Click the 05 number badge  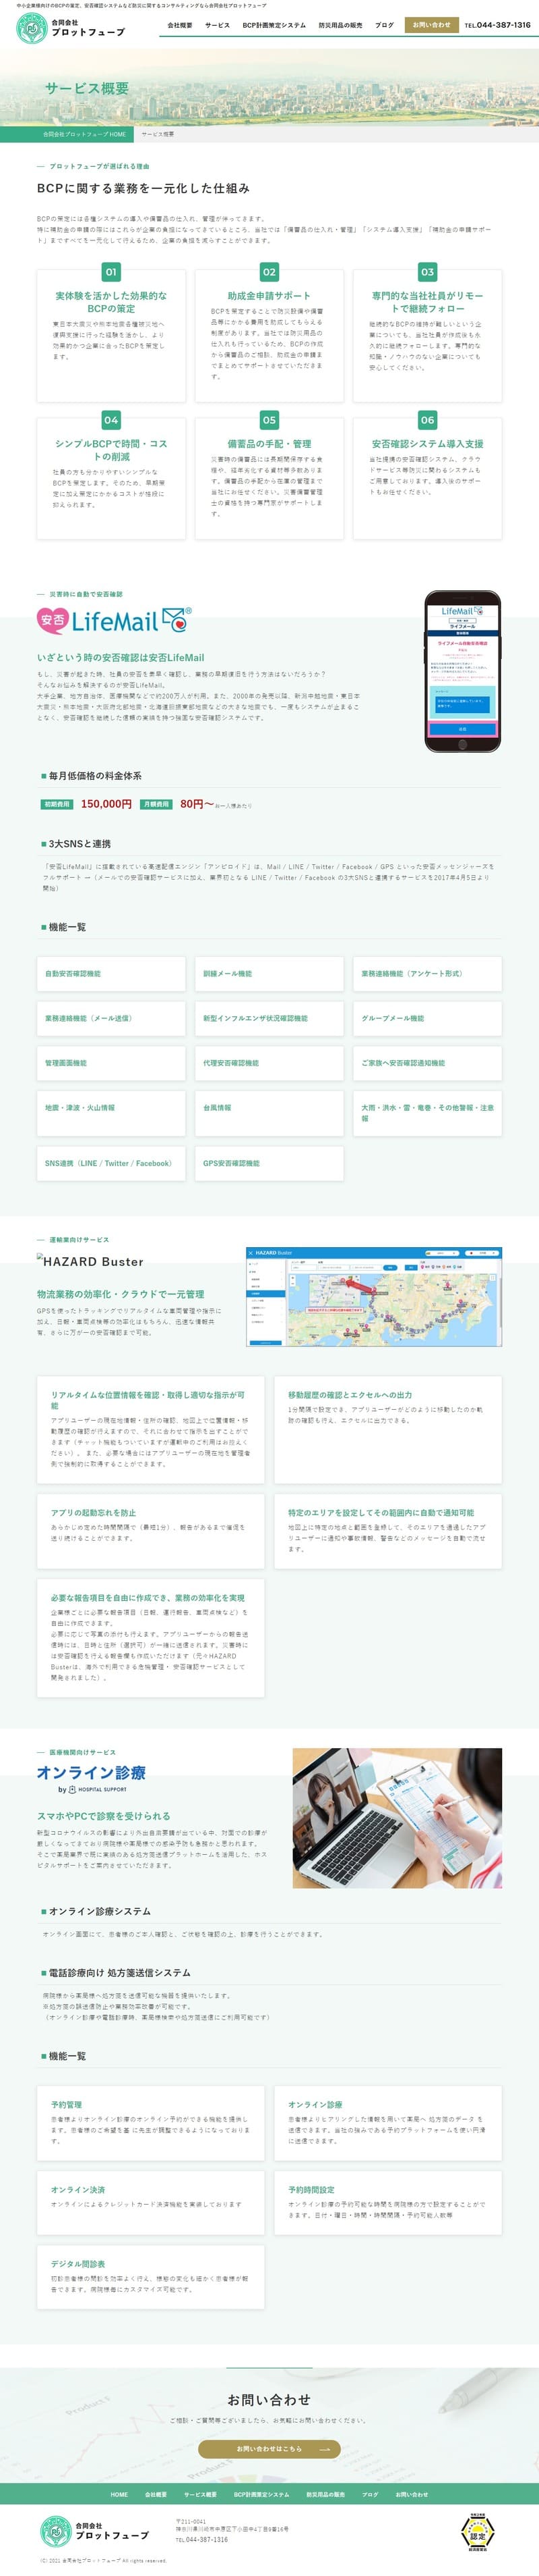pos(269,420)
